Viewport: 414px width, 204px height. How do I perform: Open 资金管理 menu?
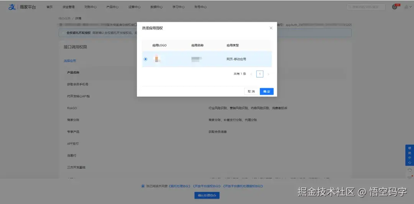pyautogui.click(x=68, y=7)
